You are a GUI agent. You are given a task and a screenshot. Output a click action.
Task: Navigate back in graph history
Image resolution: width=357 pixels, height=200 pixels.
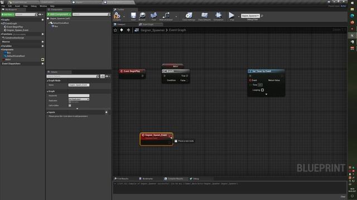pos(122,30)
